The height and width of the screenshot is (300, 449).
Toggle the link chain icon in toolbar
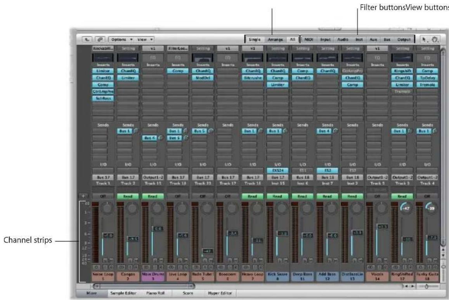pos(100,40)
